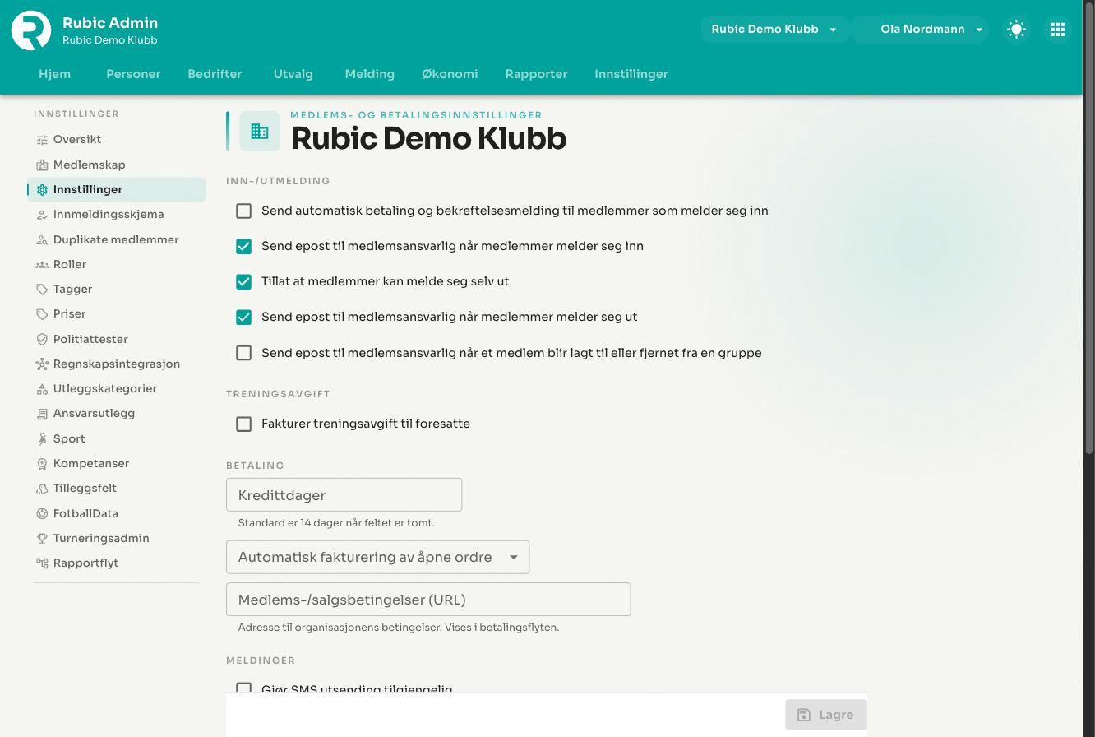Uncheck email when members join checkbox
Screen dimensions: 1095x737
click(244, 247)
